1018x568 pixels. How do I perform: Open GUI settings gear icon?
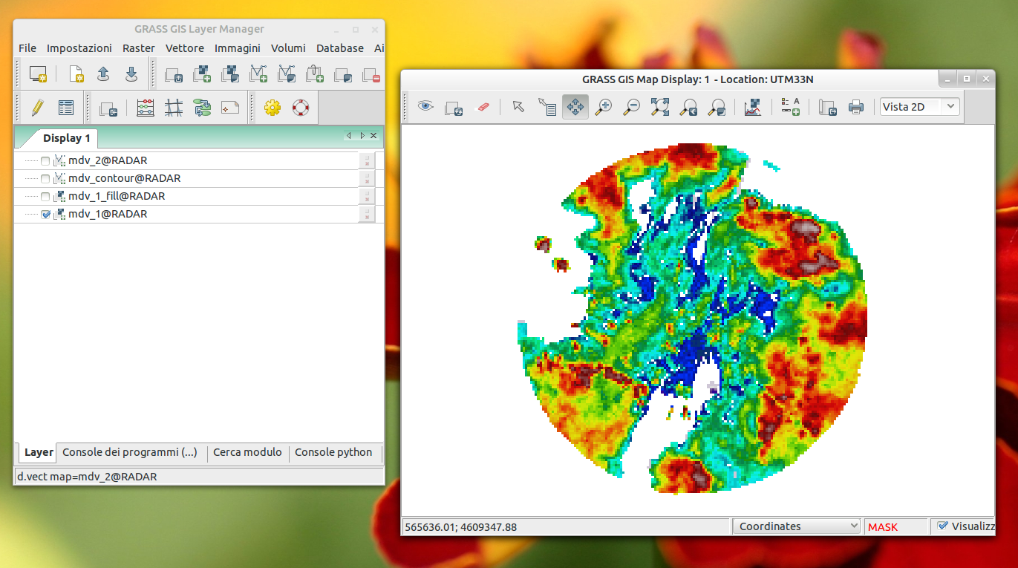tap(273, 108)
